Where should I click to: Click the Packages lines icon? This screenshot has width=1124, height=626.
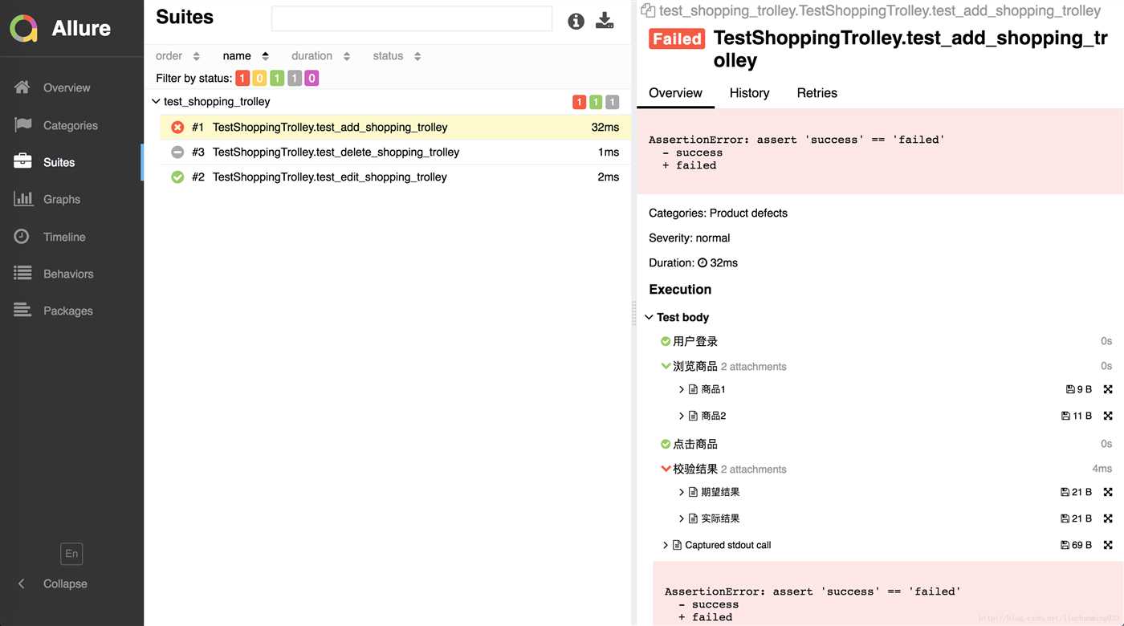22,311
